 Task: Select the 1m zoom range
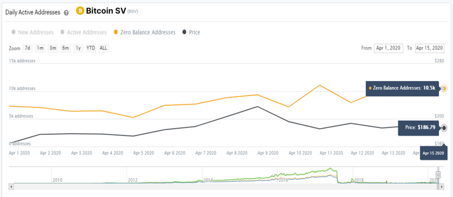click(40, 48)
